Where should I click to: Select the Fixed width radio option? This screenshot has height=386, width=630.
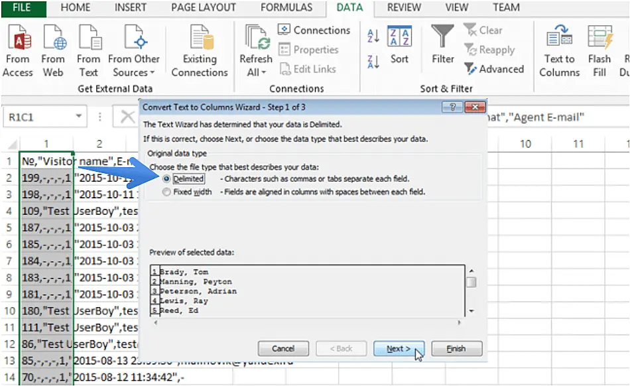click(x=166, y=192)
